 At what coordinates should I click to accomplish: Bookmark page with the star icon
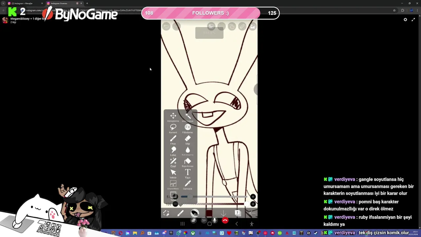coord(394,10)
